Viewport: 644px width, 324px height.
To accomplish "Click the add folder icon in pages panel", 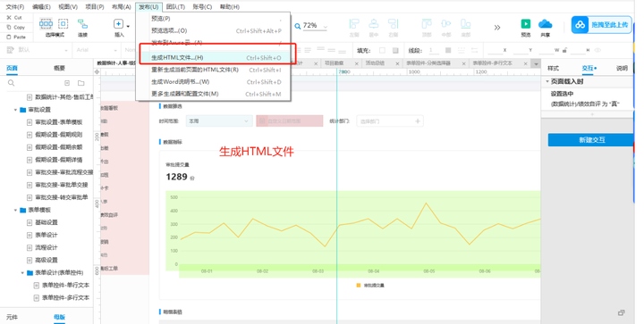I will pos(81,83).
